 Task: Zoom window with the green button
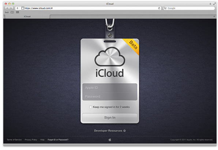pos(13,4)
